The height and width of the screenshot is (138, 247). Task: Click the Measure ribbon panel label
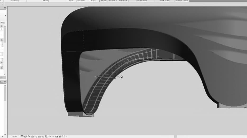coord(81,1)
